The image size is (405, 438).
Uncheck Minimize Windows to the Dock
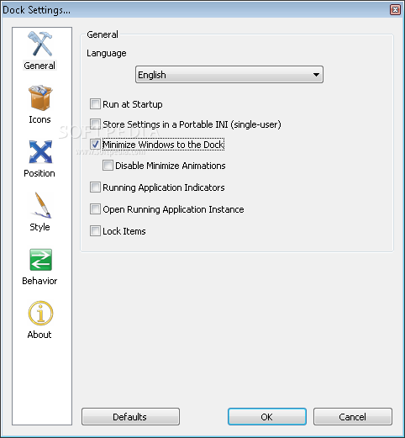(95, 145)
